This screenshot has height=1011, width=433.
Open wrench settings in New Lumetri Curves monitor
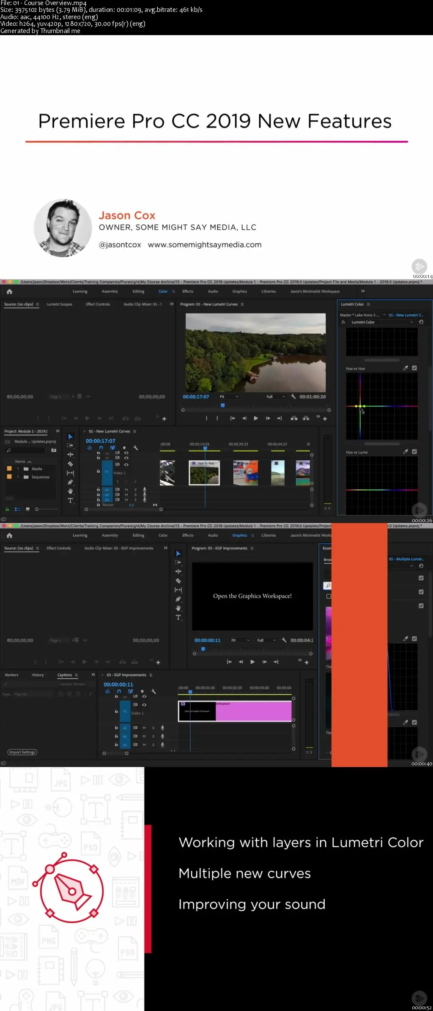293,397
